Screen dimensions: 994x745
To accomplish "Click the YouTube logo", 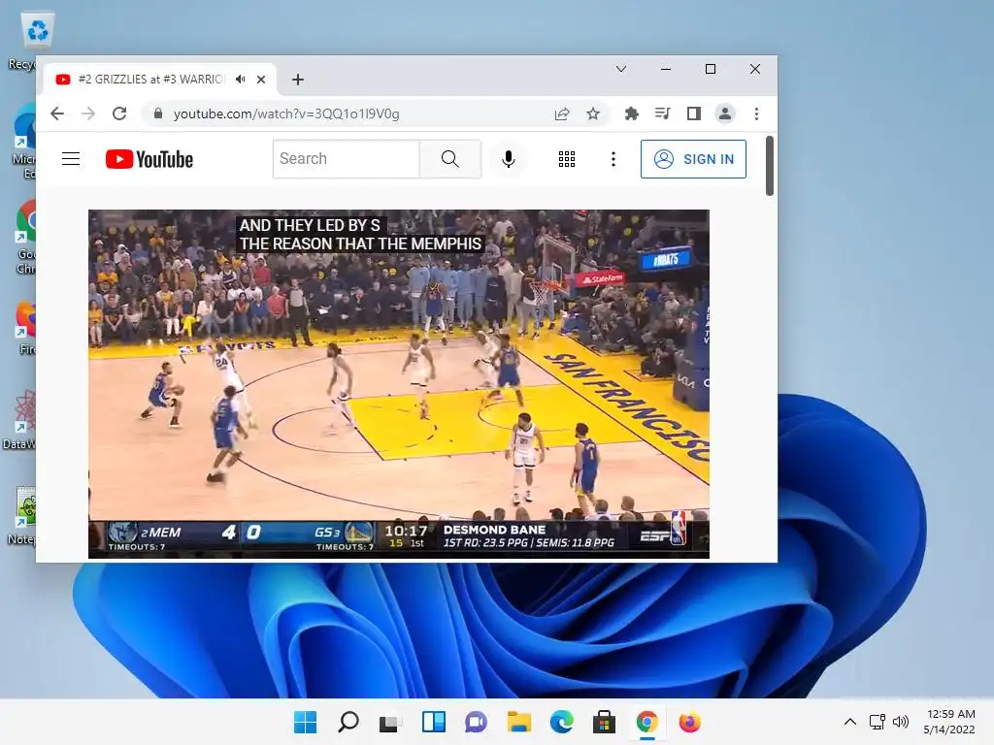I will [149, 159].
